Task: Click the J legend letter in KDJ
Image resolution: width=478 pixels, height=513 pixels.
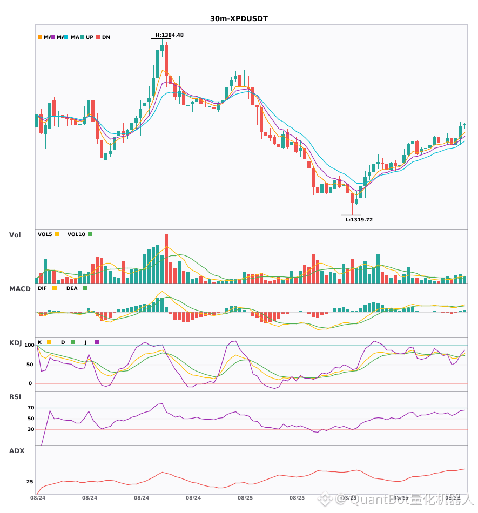Action: coord(85,342)
